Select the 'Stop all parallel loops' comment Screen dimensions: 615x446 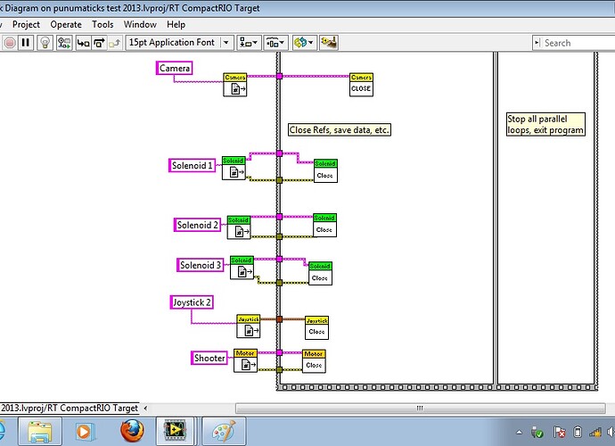pos(545,124)
